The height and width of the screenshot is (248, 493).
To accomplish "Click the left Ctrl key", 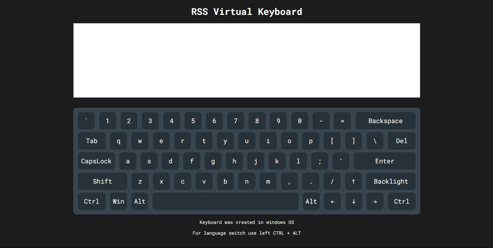I will point(92,201).
